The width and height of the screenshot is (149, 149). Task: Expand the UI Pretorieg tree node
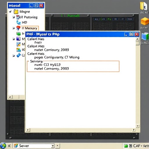14,17
